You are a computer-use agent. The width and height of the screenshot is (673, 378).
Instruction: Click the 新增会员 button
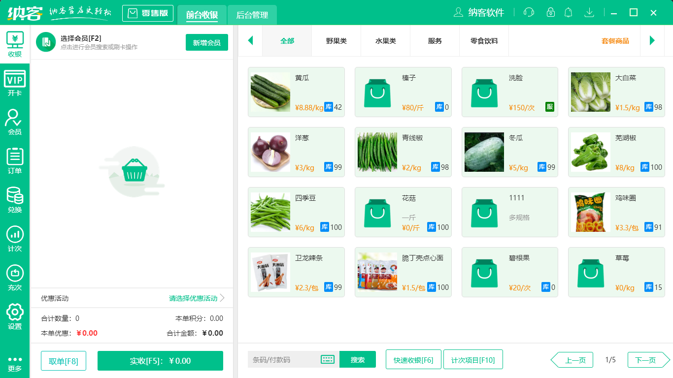tap(207, 42)
